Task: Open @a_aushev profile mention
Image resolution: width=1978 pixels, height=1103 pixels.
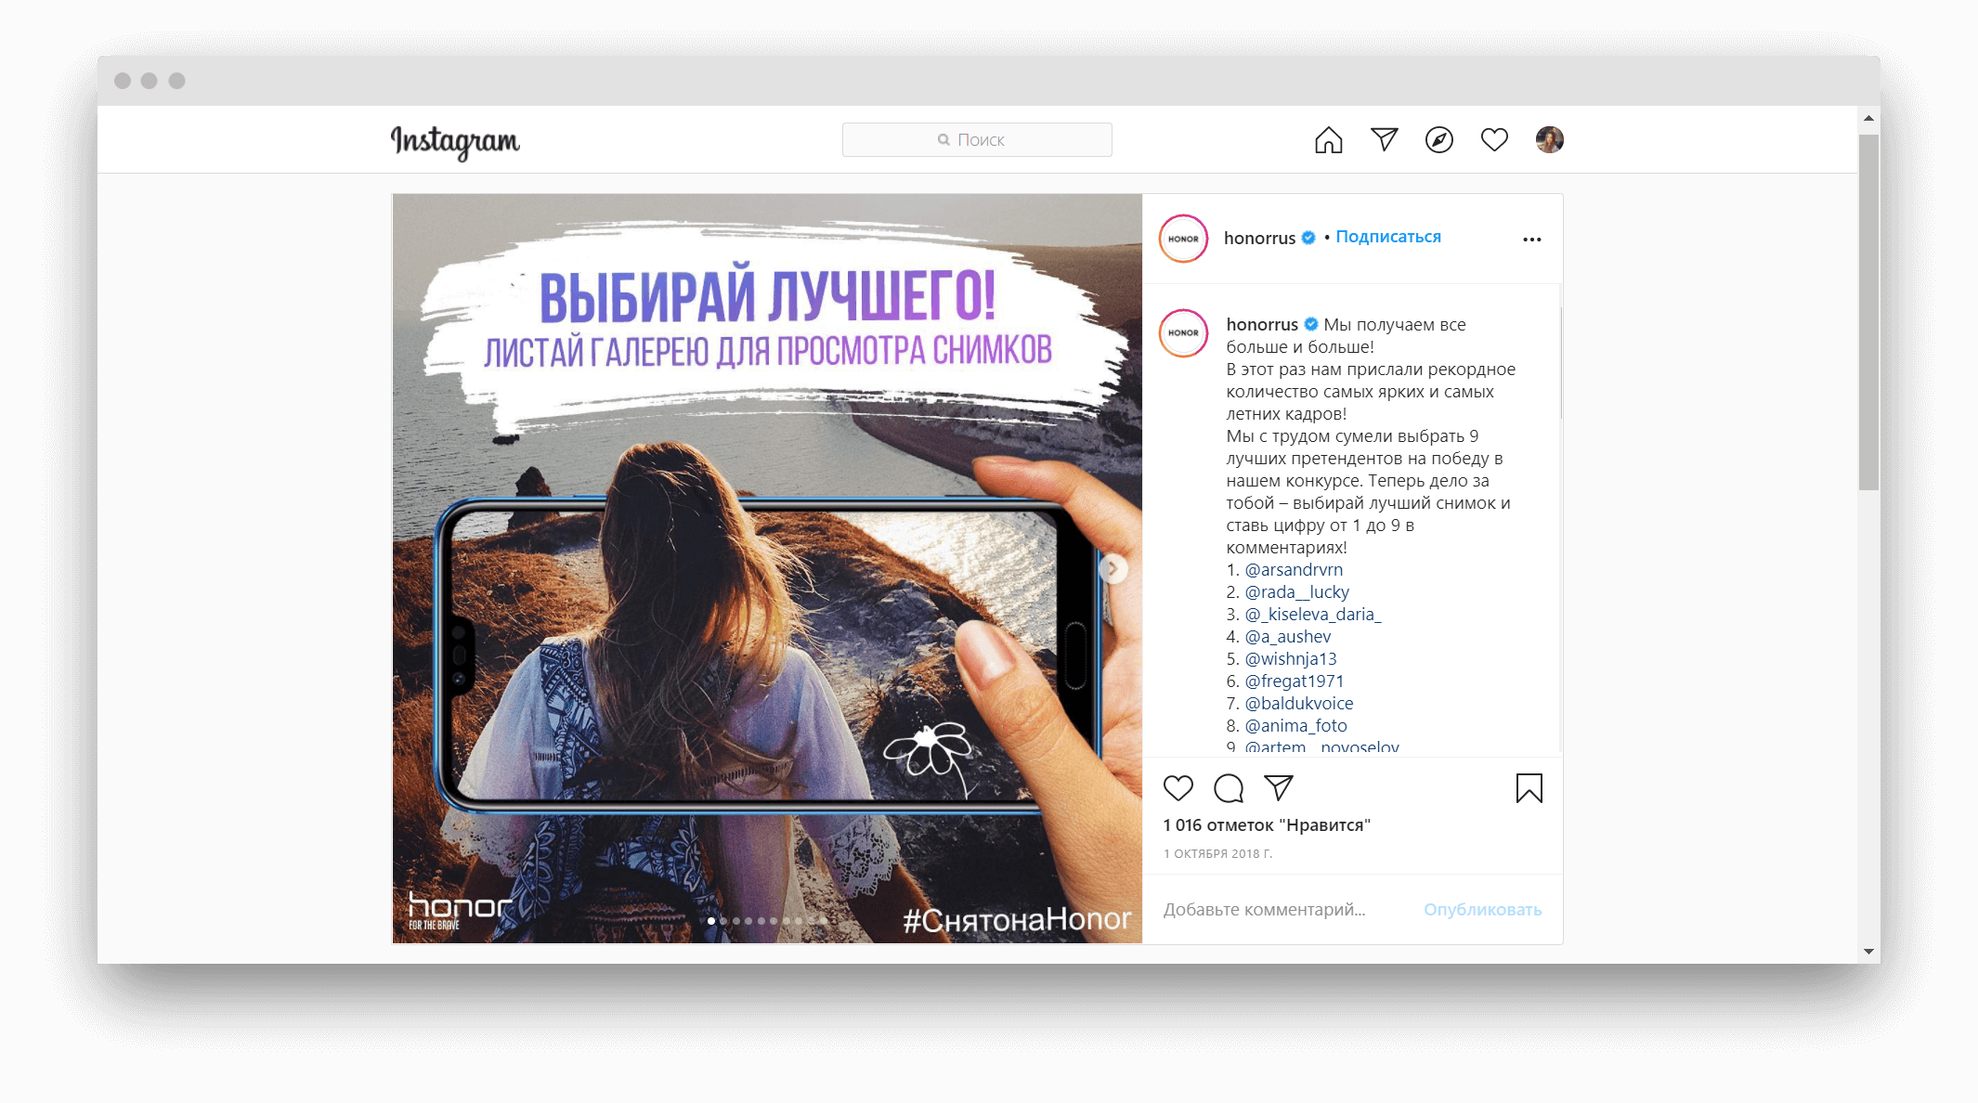Action: [1287, 636]
